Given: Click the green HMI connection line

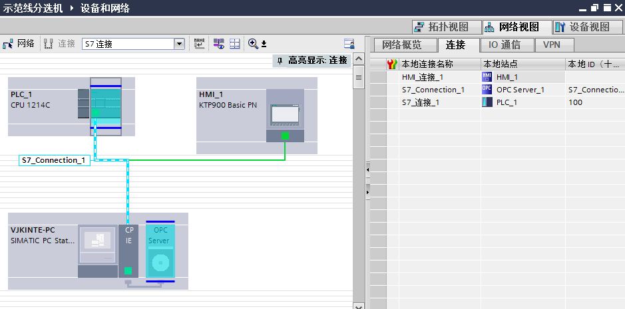Looking at the screenshot, I should coord(207,160).
